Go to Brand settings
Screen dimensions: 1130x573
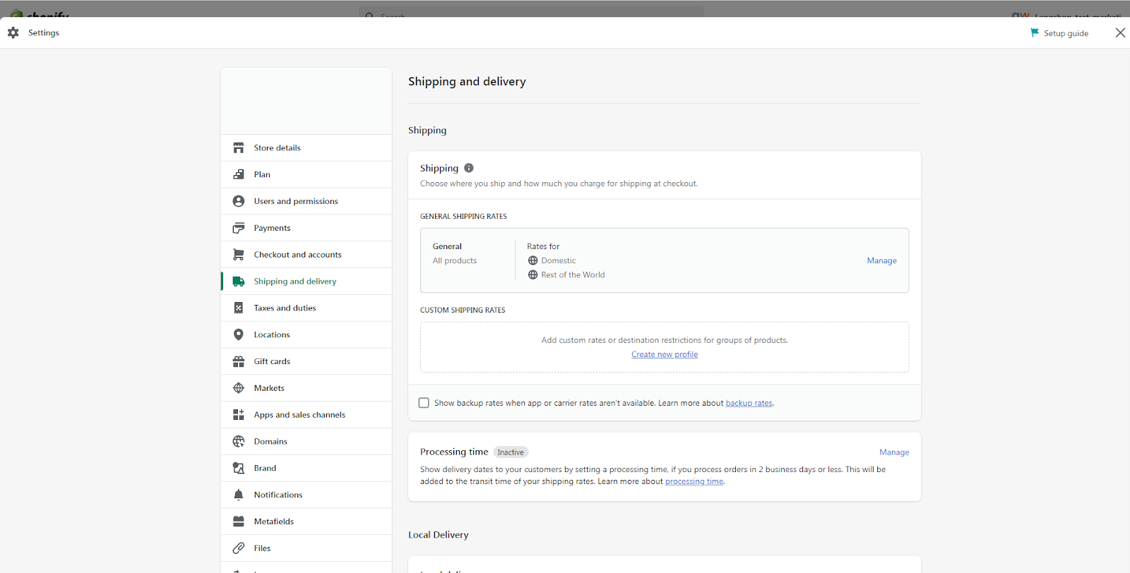pos(307,468)
